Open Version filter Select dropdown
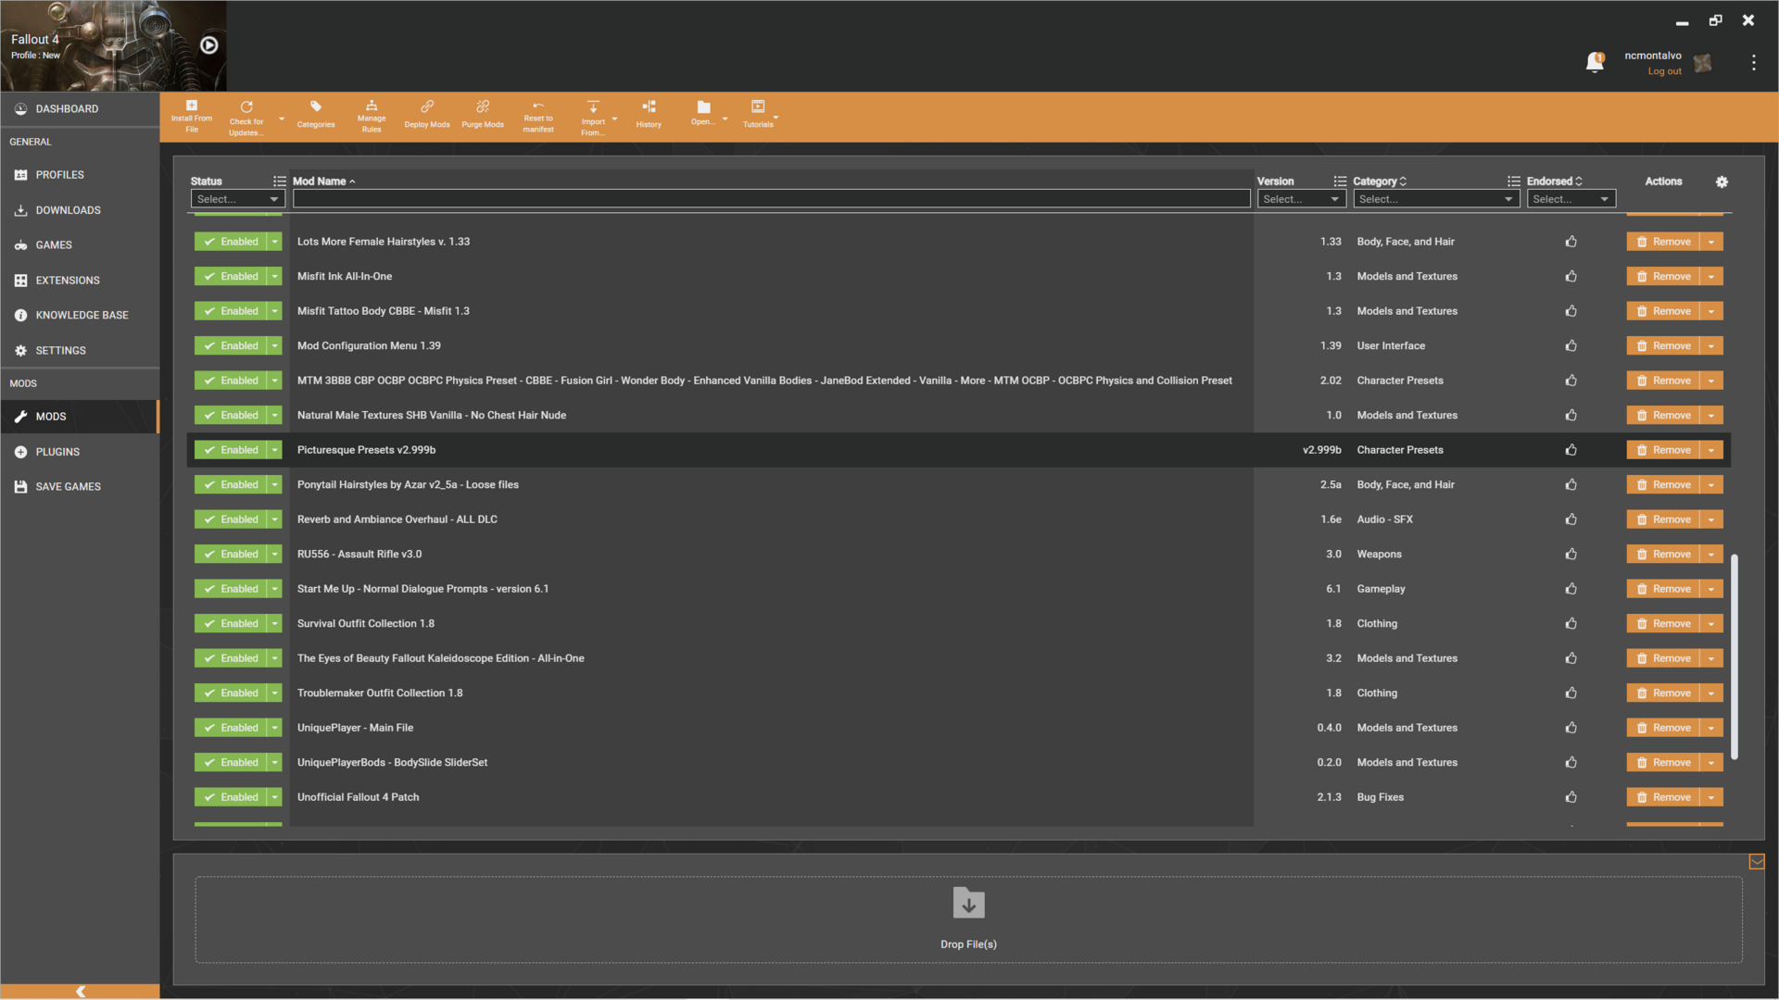1779x1000 pixels. point(1301,199)
